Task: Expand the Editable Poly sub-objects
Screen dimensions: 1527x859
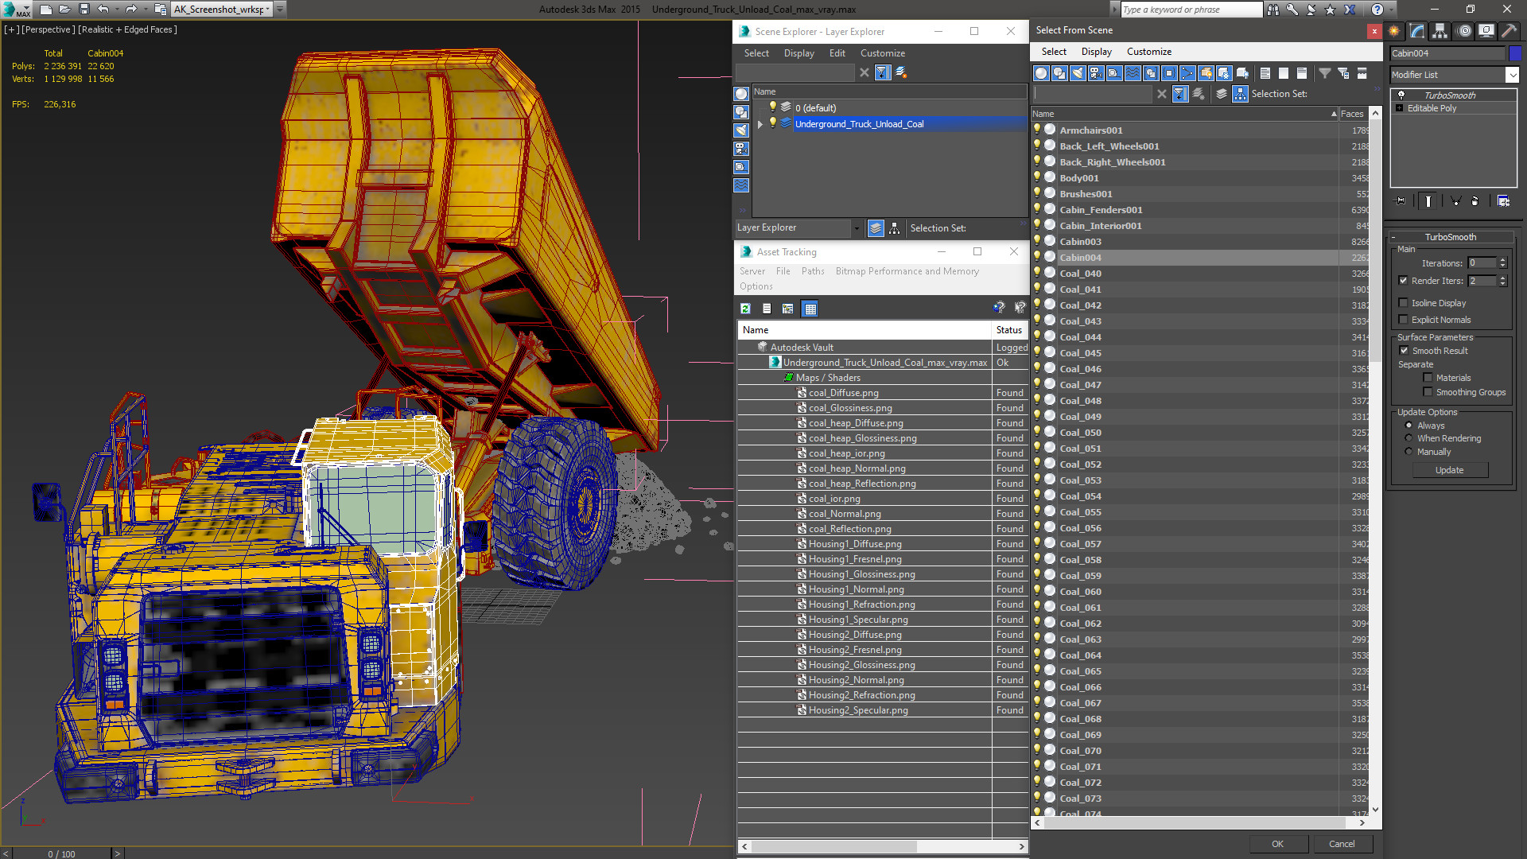Action: [1400, 108]
